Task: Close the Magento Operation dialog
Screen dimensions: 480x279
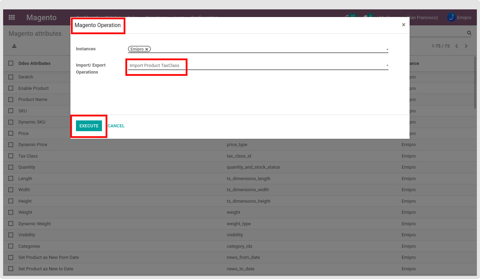Action: click(x=403, y=25)
